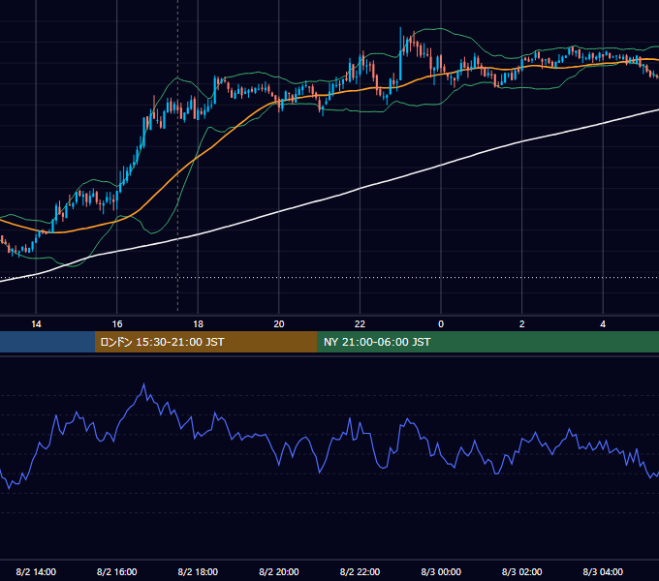Click the 22 hour label on price chart

click(360, 324)
